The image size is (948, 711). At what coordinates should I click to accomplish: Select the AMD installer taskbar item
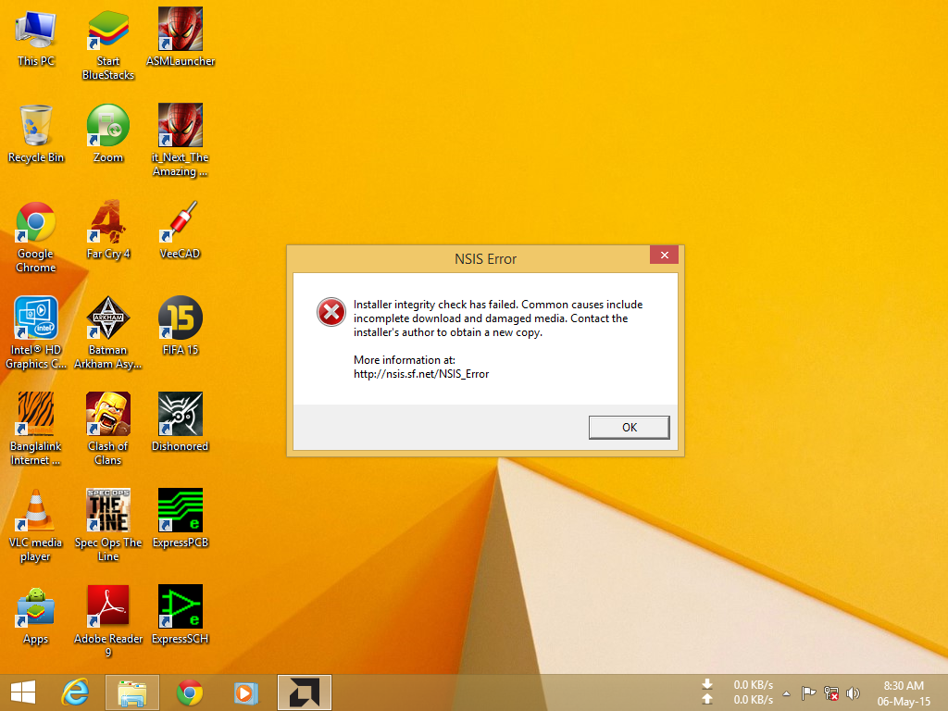pos(304,692)
